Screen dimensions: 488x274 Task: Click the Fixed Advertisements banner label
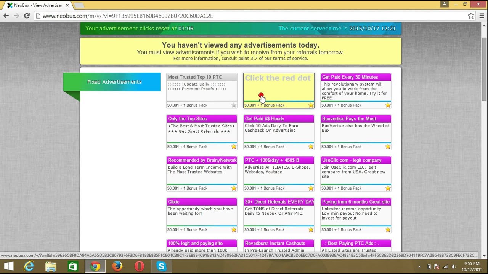pyautogui.click(x=114, y=82)
